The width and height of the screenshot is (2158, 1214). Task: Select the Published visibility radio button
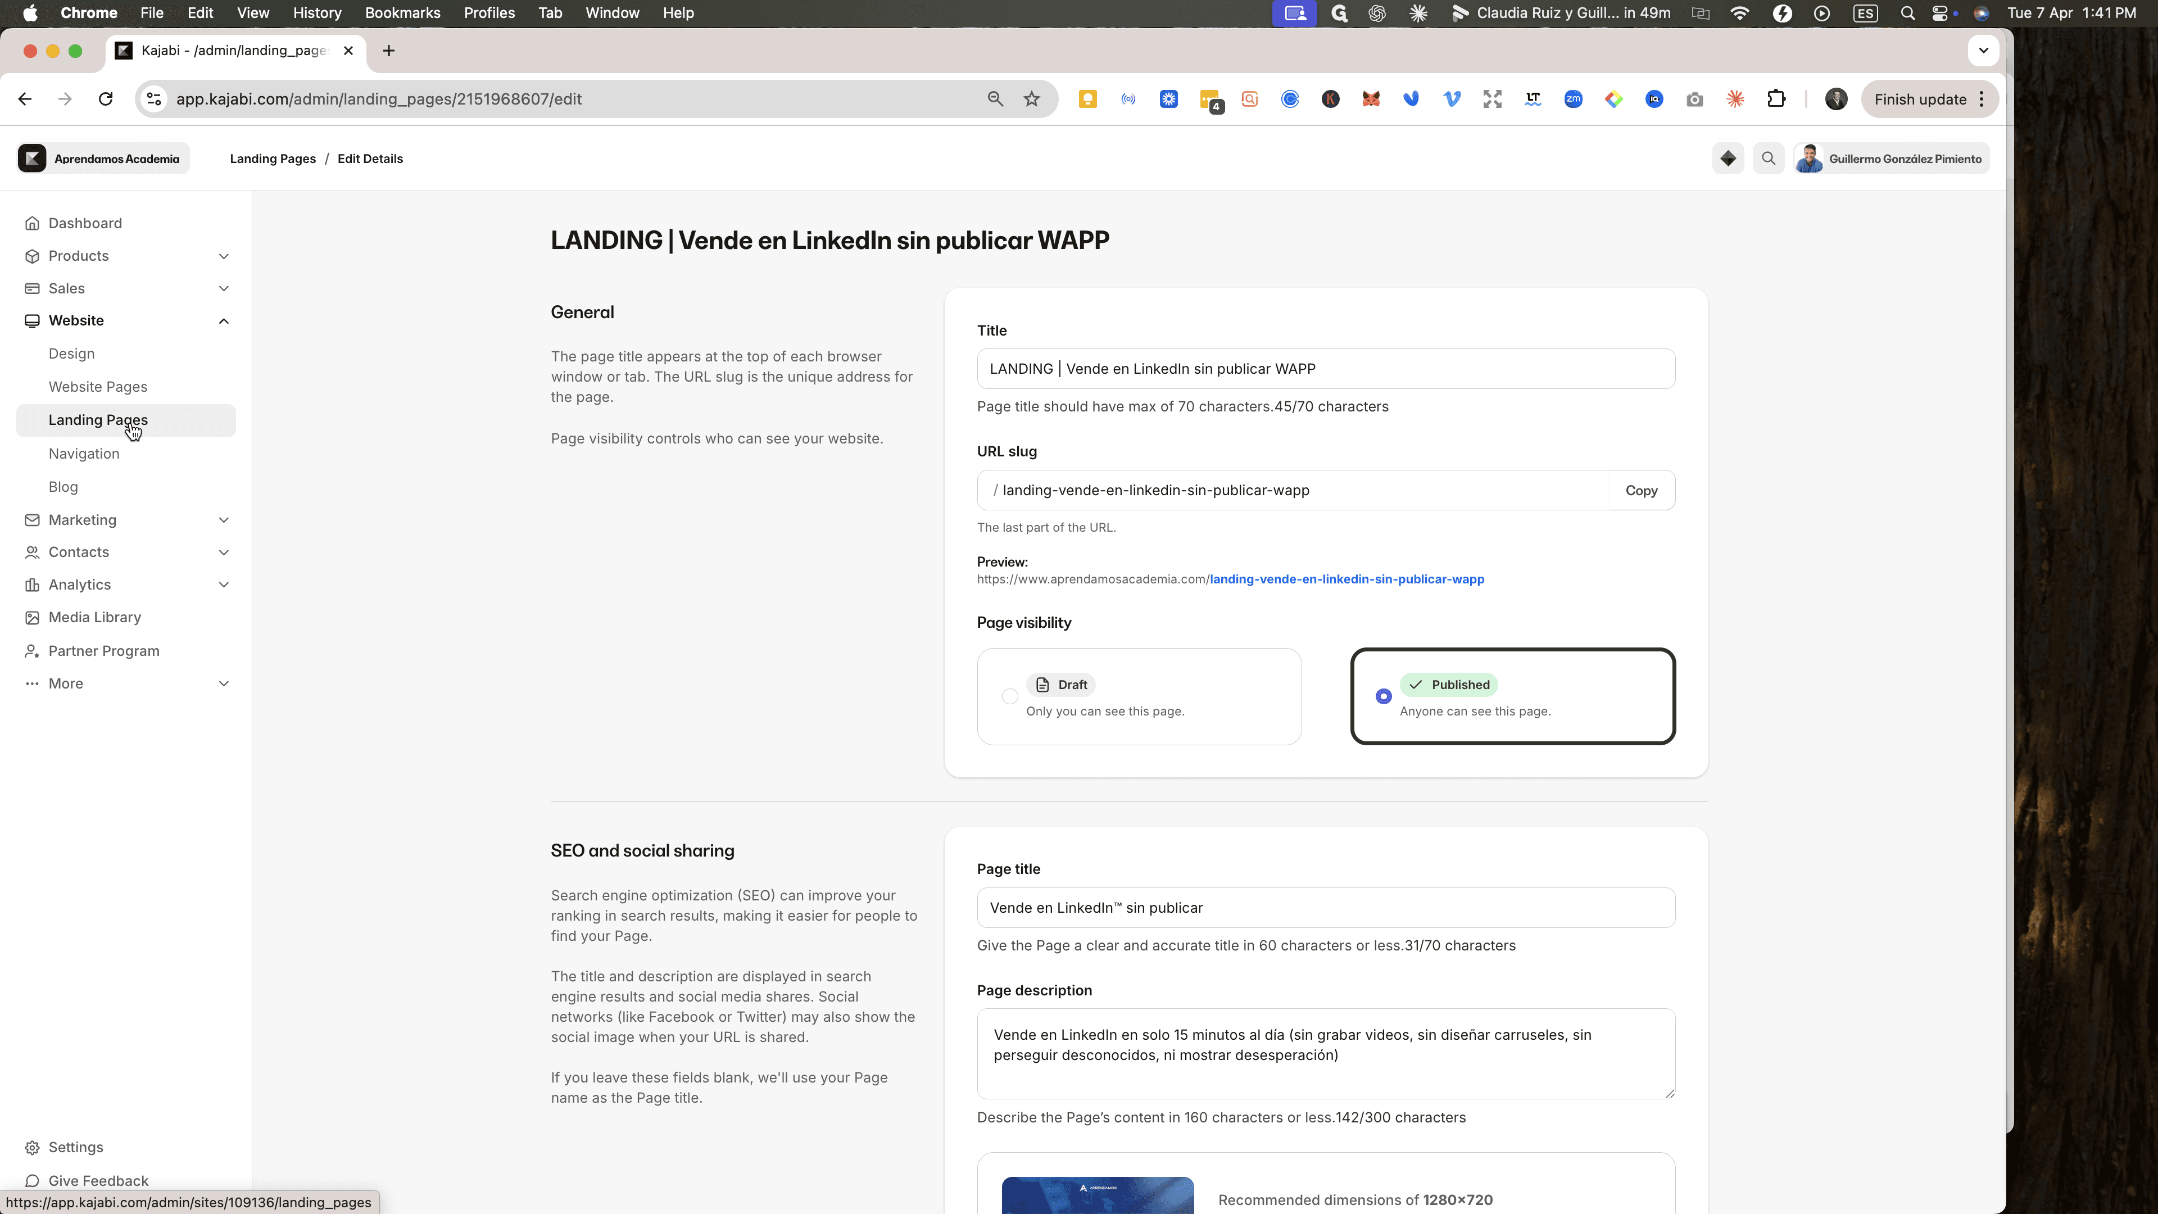[x=1383, y=696]
